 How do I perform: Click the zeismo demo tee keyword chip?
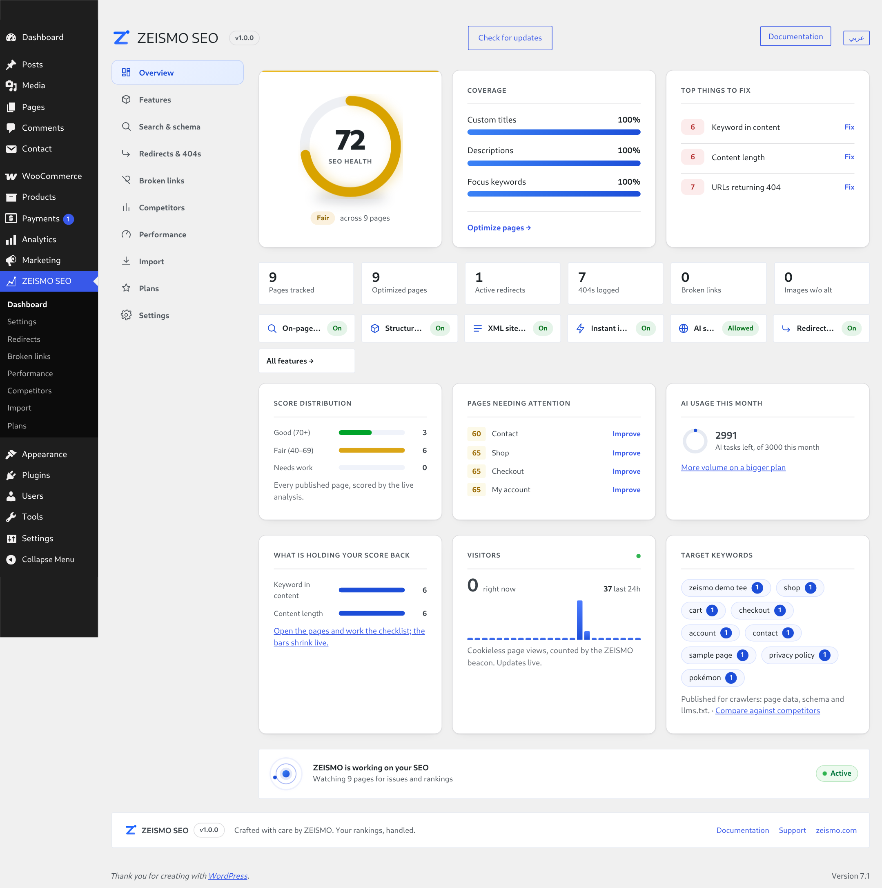click(x=726, y=588)
